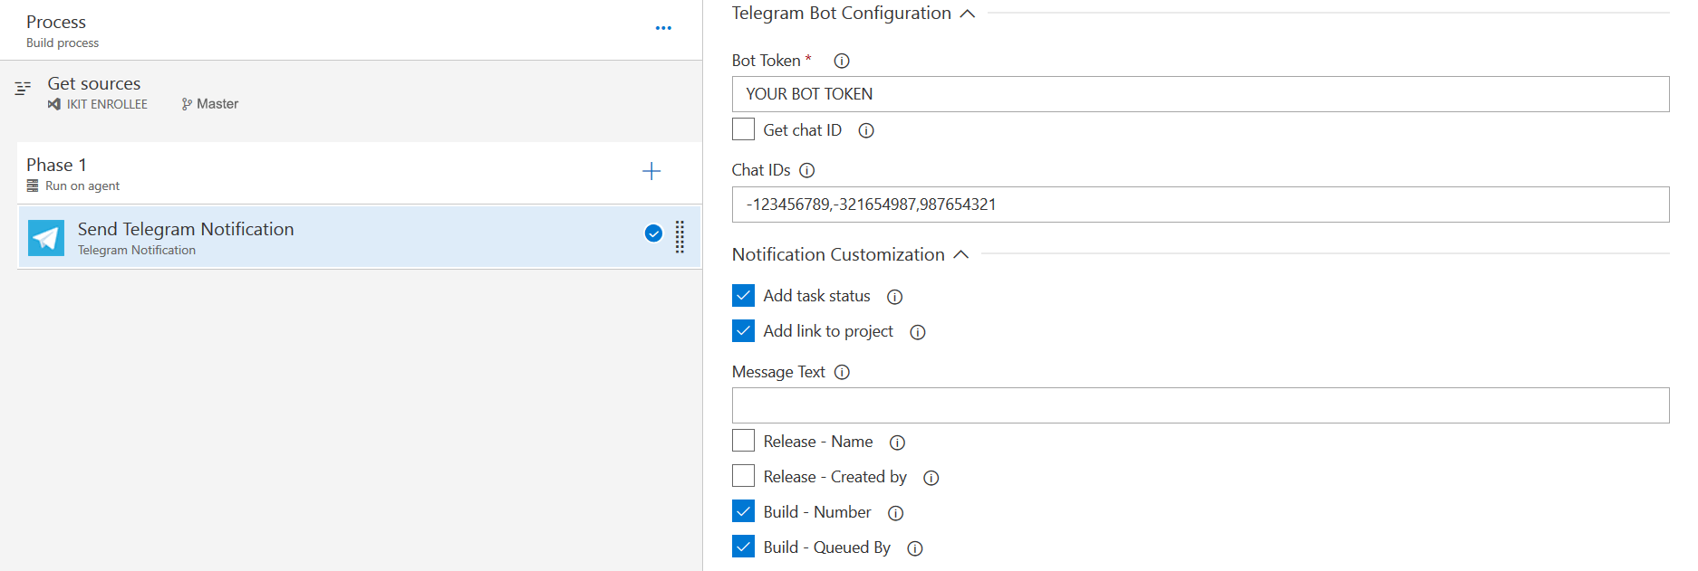
Task: Click the Build process subtitle
Action: (x=63, y=43)
